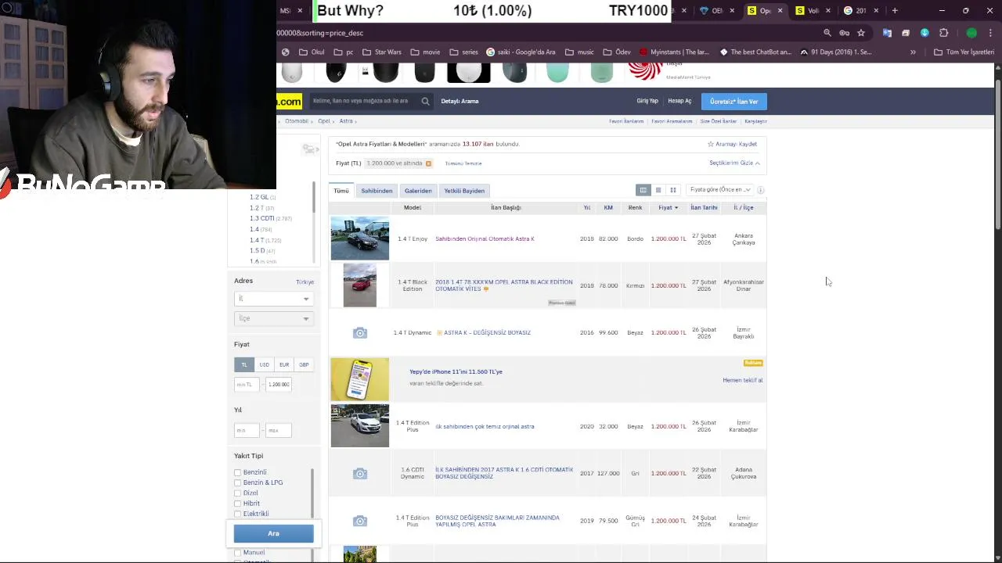Tick the Manuel gearbox checkbox

tap(237, 553)
